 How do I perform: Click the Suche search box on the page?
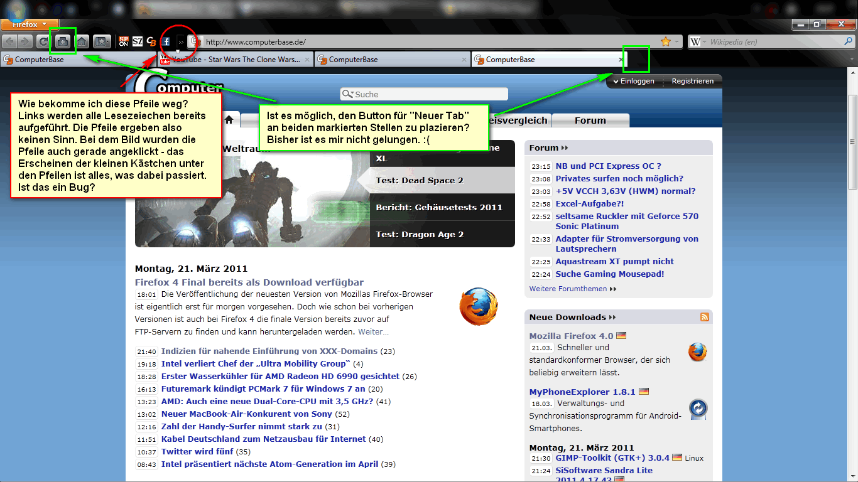pos(424,94)
